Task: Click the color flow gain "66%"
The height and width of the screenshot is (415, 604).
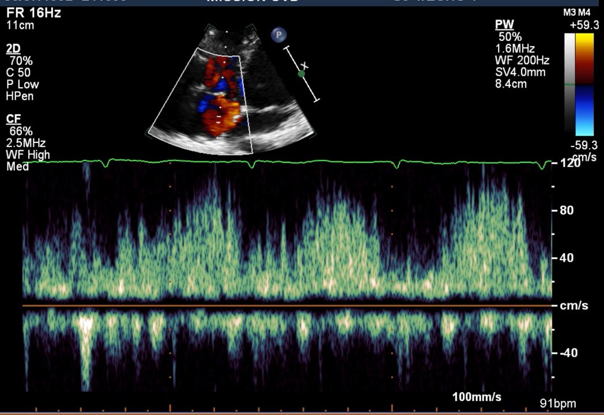Action: click(x=21, y=131)
